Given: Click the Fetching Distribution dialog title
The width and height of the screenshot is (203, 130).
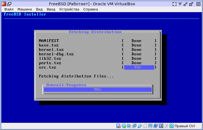Looking at the screenshot, I should 95,32.
